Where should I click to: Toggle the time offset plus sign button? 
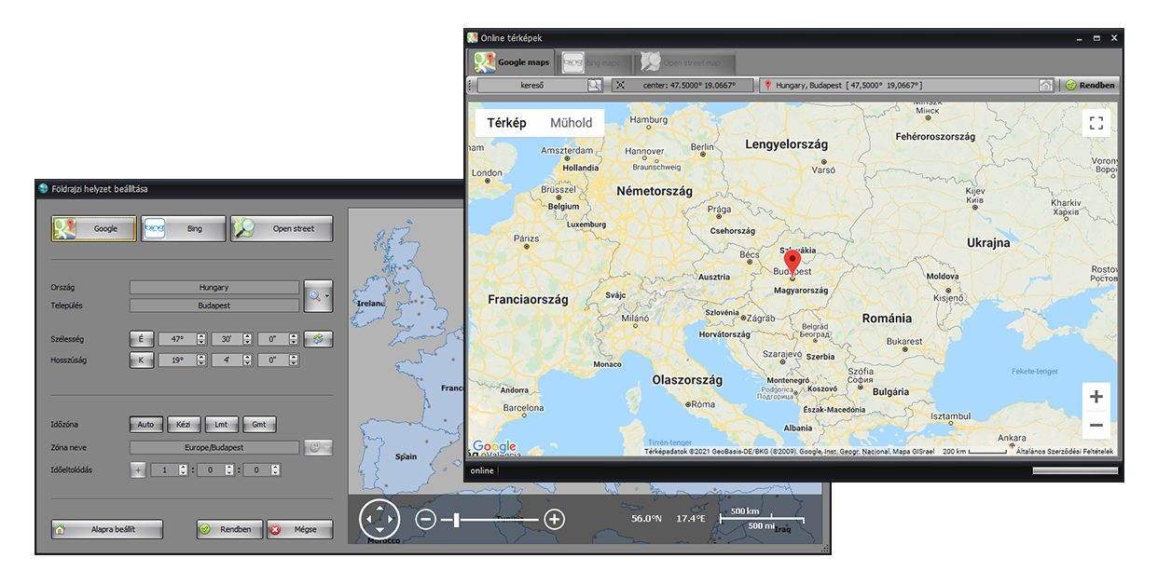coord(138,470)
